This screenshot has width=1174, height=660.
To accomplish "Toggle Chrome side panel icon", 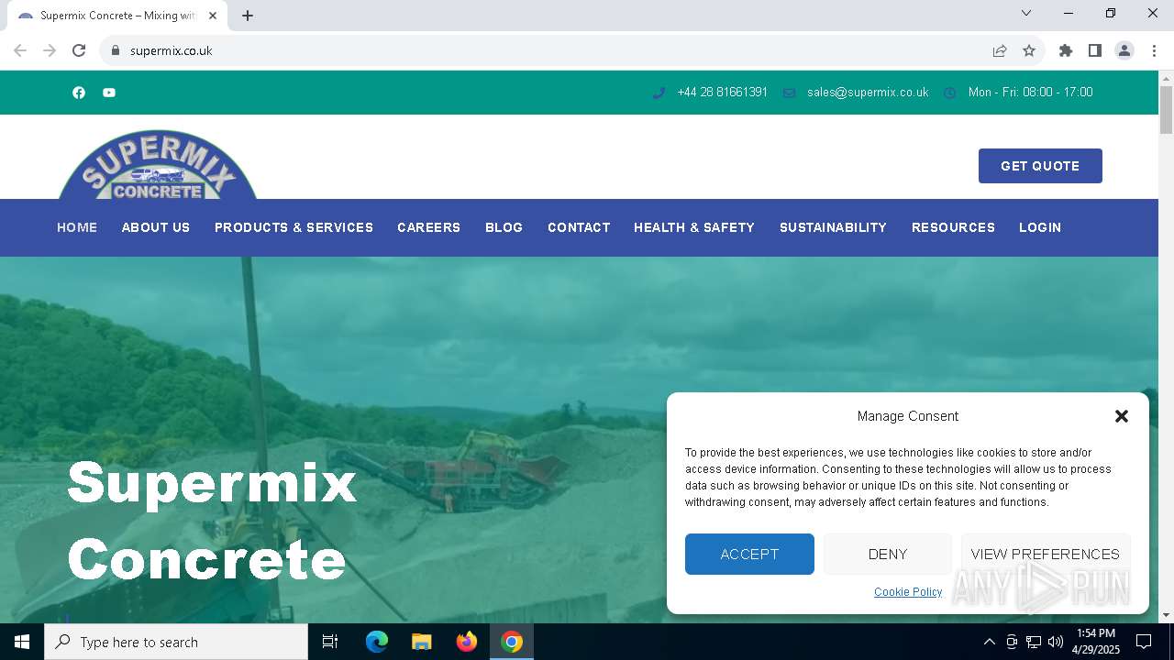I will 1095,50.
